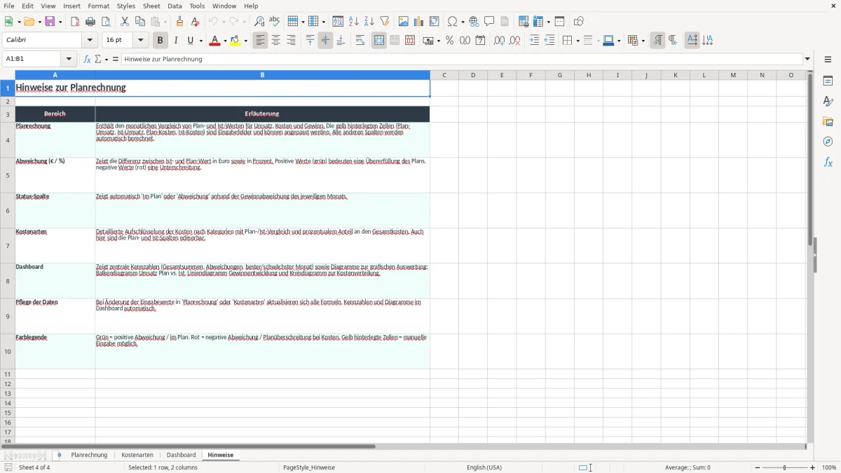Toggle Bold formatting button
The height and width of the screenshot is (473, 841).
160,41
